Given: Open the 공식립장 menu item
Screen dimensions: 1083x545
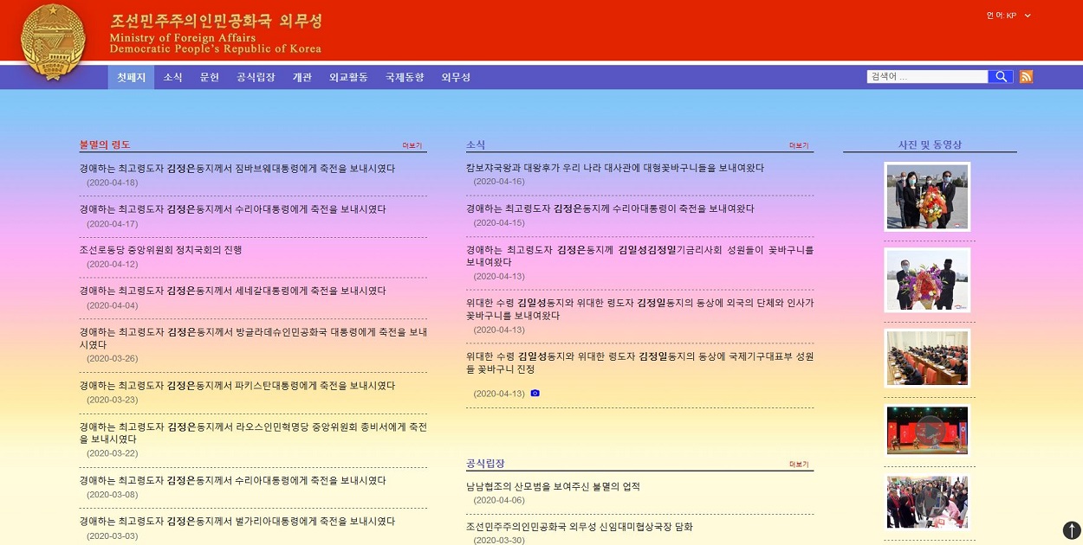Looking at the screenshot, I should coord(256,77).
